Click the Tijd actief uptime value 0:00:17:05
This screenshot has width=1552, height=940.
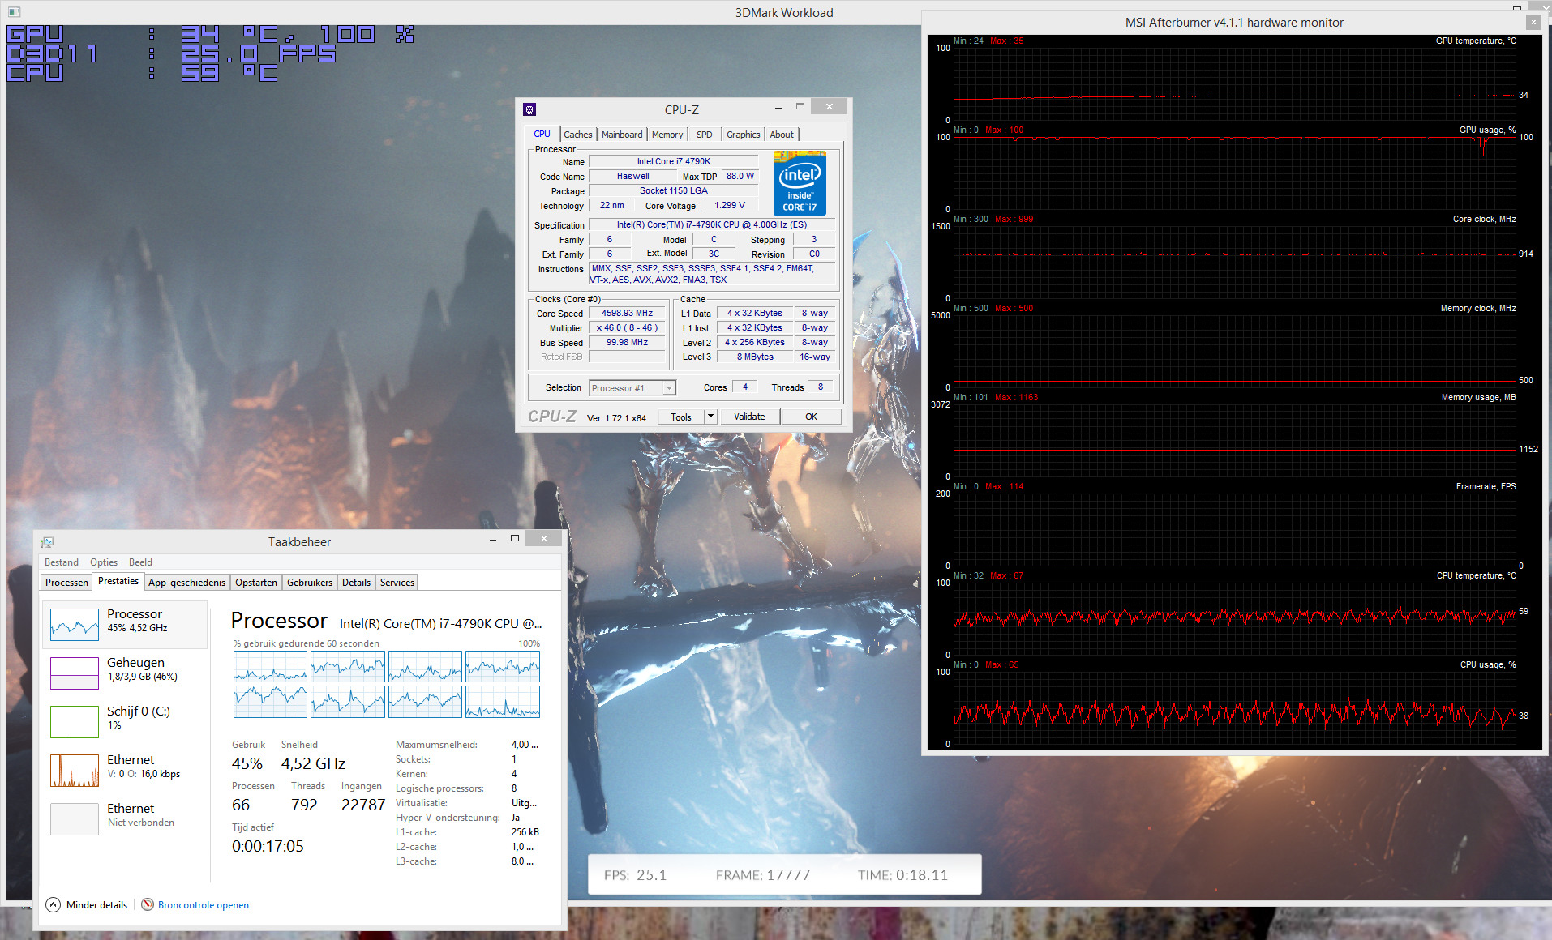click(x=268, y=847)
